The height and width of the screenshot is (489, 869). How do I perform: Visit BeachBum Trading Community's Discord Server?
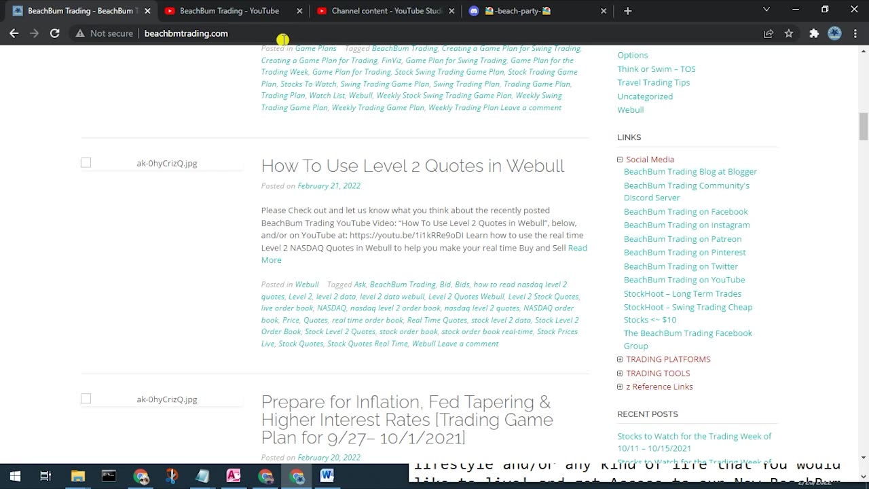pyautogui.click(x=686, y=192)
